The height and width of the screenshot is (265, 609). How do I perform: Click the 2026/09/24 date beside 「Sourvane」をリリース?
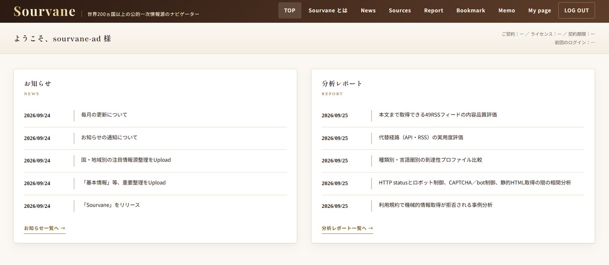(37, 206)
